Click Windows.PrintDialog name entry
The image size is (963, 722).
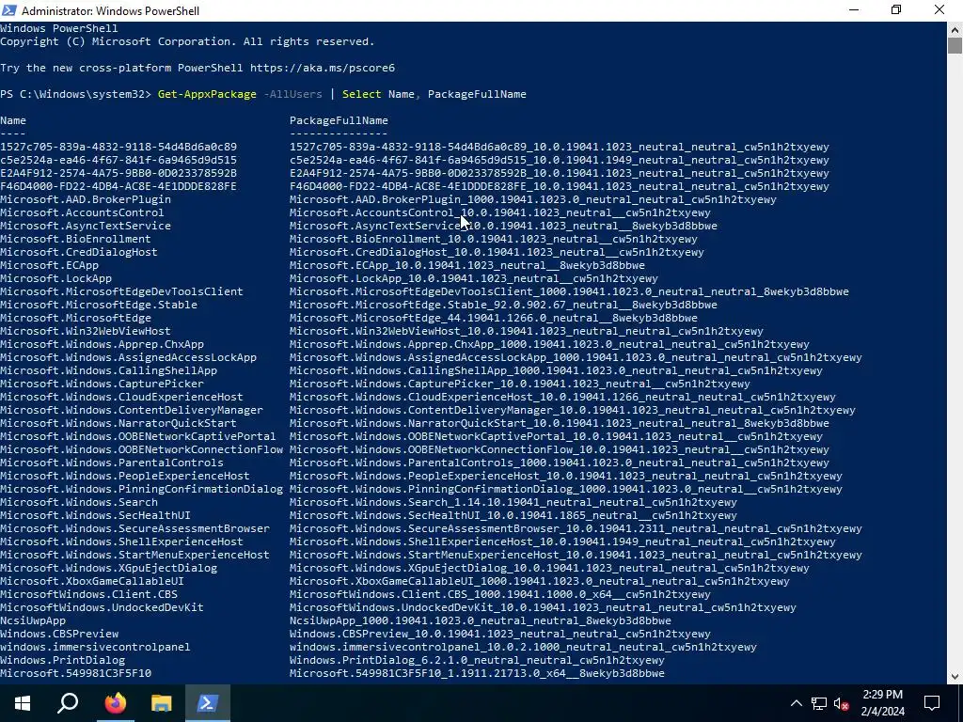(x=63, y=660)
